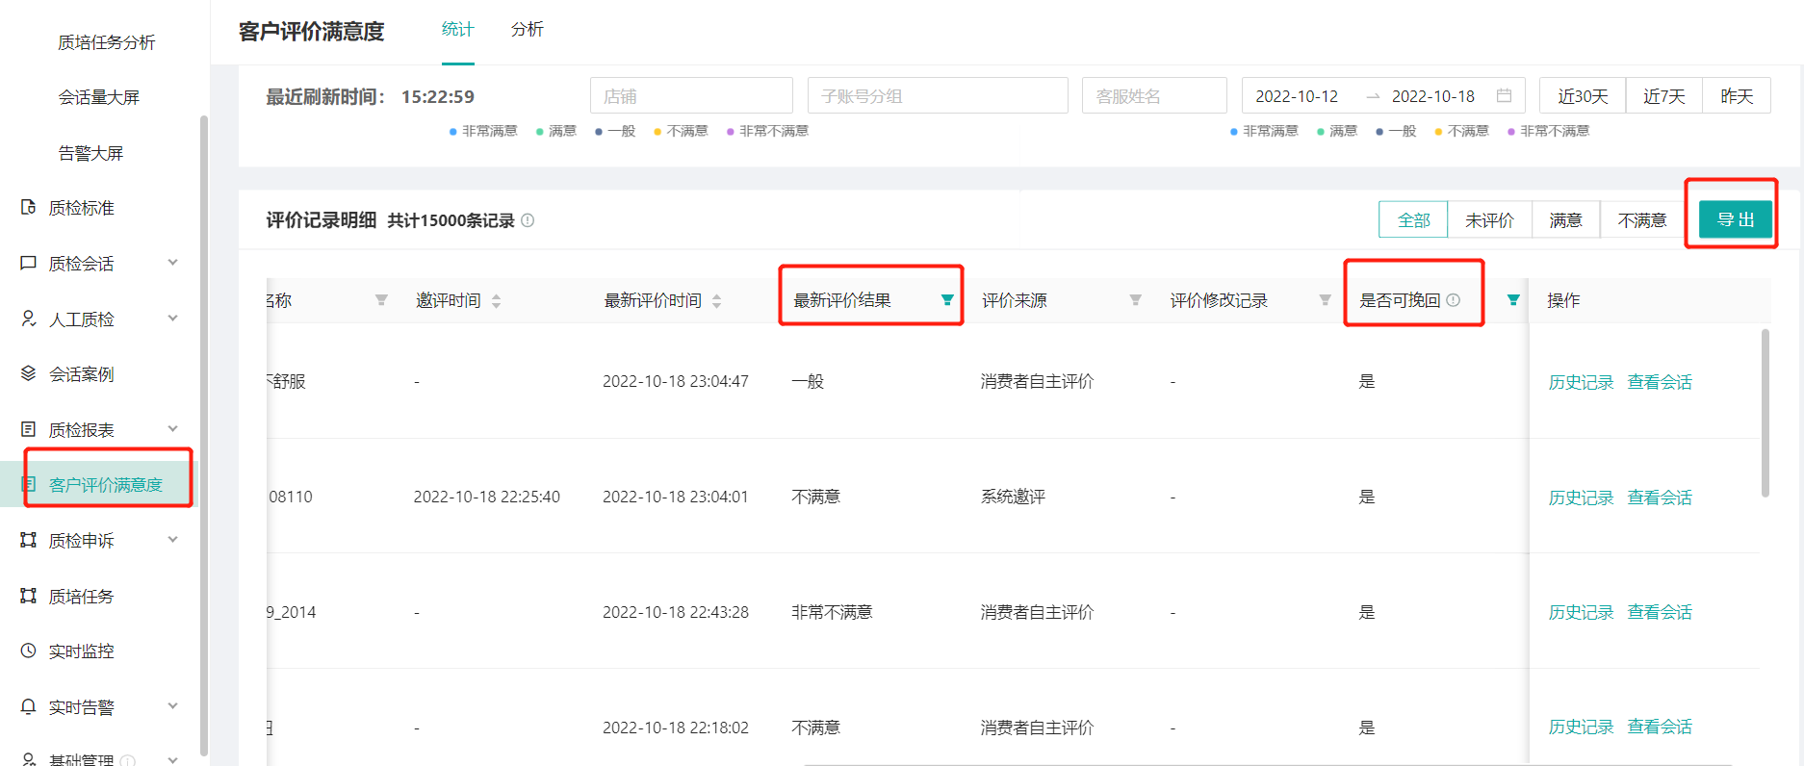1804x766 pixels.
Task: Select 会话量大屏 in sidebar
Action: (98, 97)
